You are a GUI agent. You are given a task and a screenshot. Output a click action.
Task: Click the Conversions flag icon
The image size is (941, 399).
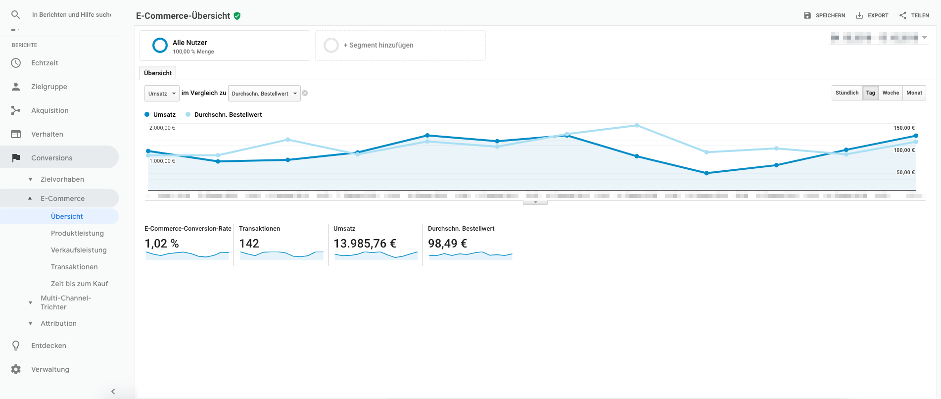(16, 158)
